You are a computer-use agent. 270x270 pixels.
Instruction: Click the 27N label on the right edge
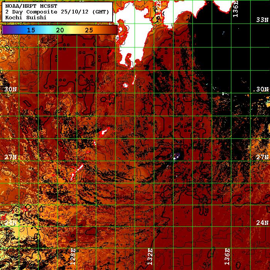tap(262, 157)
